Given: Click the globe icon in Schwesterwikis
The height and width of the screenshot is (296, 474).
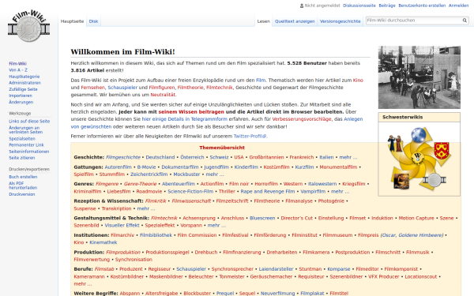Looking at the screenshot, I should pos(419,135).
